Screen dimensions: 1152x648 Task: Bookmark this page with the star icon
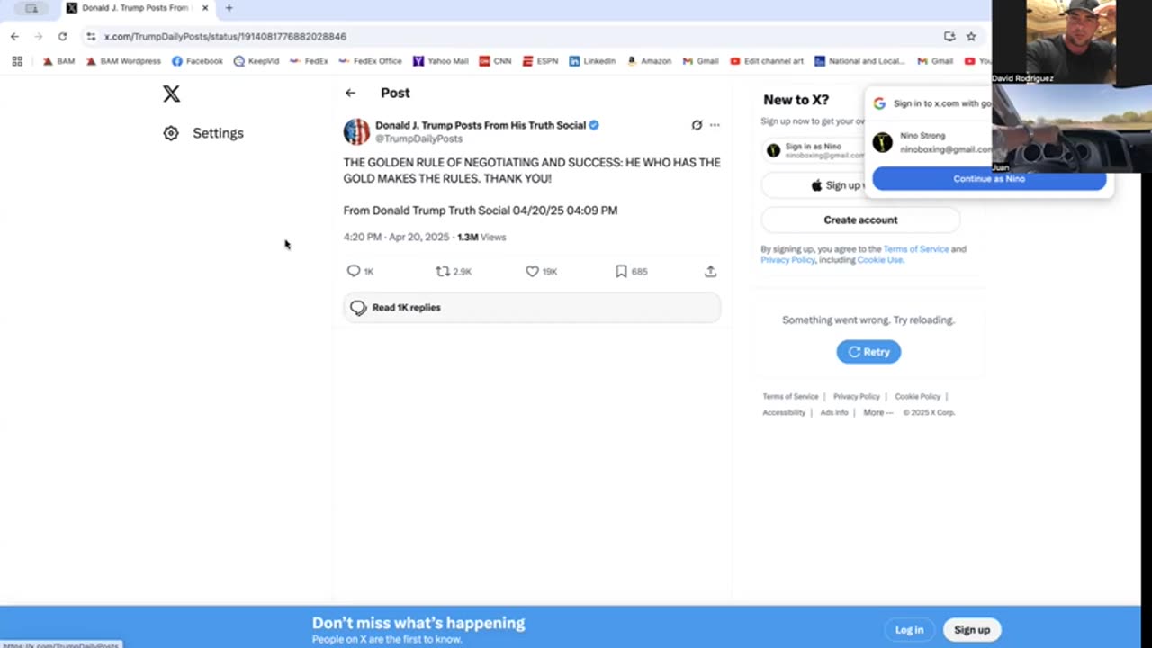pyautogui.click(x=971, y=36)
